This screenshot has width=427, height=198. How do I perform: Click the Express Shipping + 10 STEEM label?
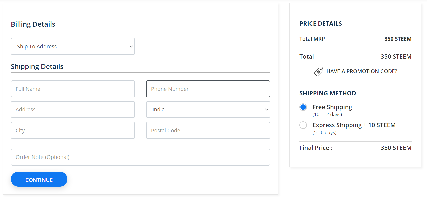pyautogui.click(x=354, y=125)
